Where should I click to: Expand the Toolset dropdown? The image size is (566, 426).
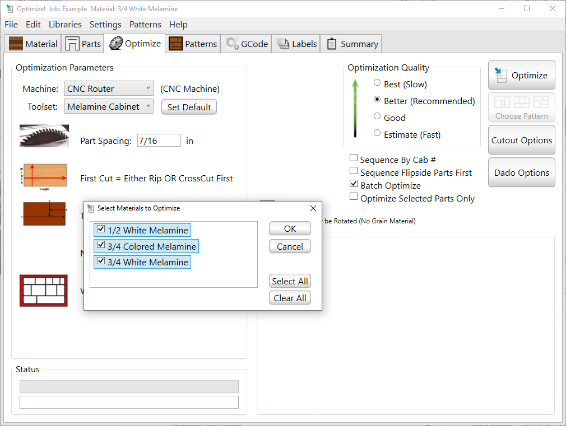point(109,106)
